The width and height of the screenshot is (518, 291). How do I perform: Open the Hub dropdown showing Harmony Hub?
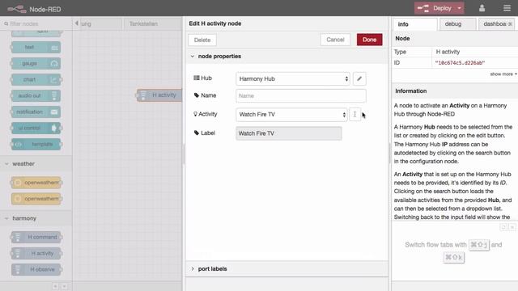(x=293, y=79)
